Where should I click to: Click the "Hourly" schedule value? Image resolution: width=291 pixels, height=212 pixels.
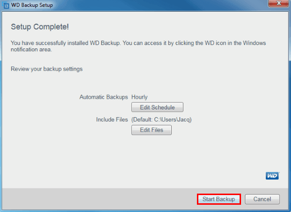coord(140,97)
